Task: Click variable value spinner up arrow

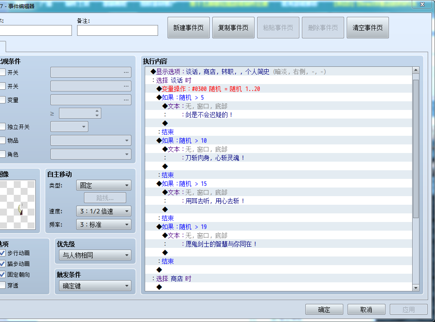Action: [x=97, y=111]
